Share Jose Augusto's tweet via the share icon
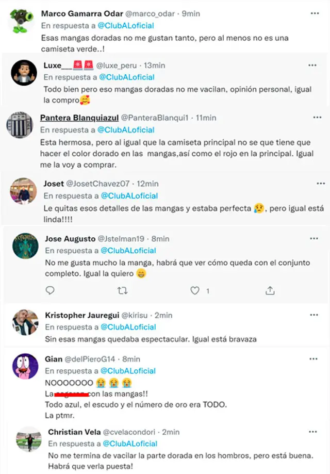The width and height of the screenshot is (330, 474). click(270, 290)
